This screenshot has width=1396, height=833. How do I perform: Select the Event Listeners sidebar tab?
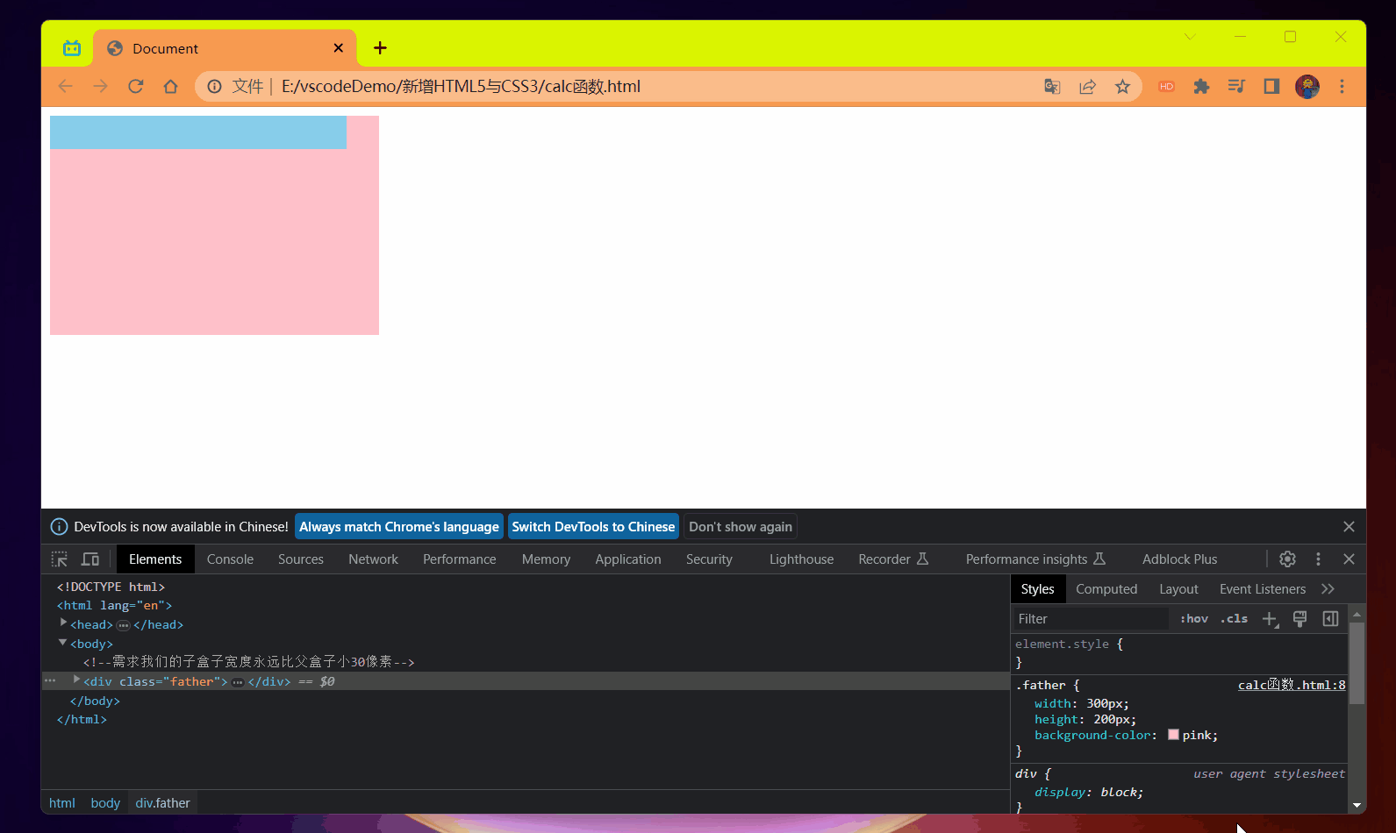(x=1263, y=589)
